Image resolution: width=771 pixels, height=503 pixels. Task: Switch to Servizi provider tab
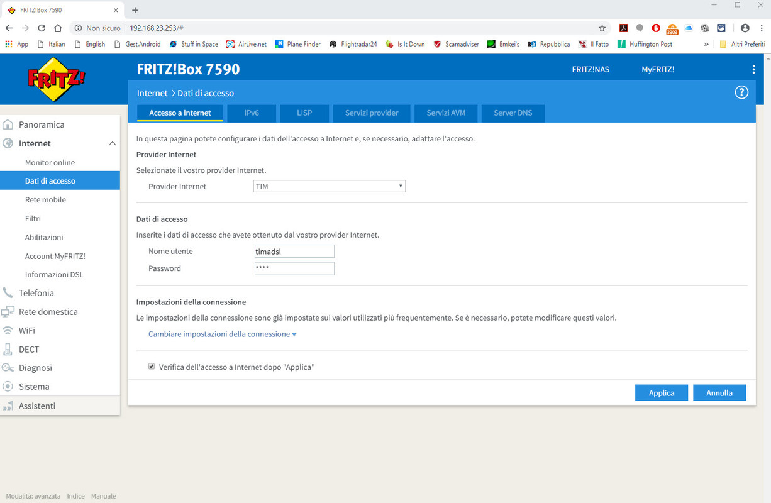tap(372, 113)
